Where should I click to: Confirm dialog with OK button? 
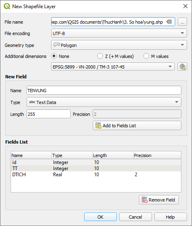click(100, 217)
